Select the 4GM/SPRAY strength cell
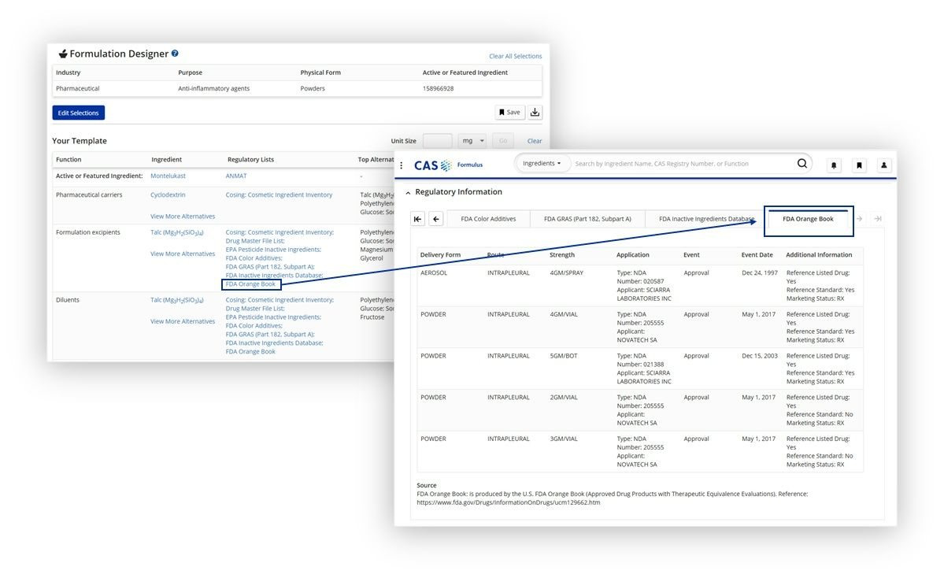This screenshot has width=944, height=578. [565, 272]
